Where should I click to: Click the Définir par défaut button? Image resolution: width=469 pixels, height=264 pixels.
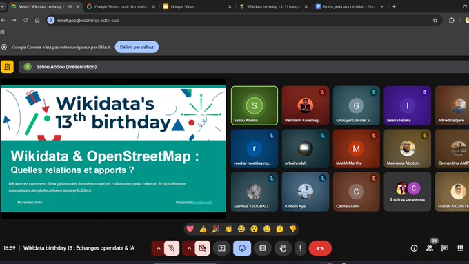137,48
